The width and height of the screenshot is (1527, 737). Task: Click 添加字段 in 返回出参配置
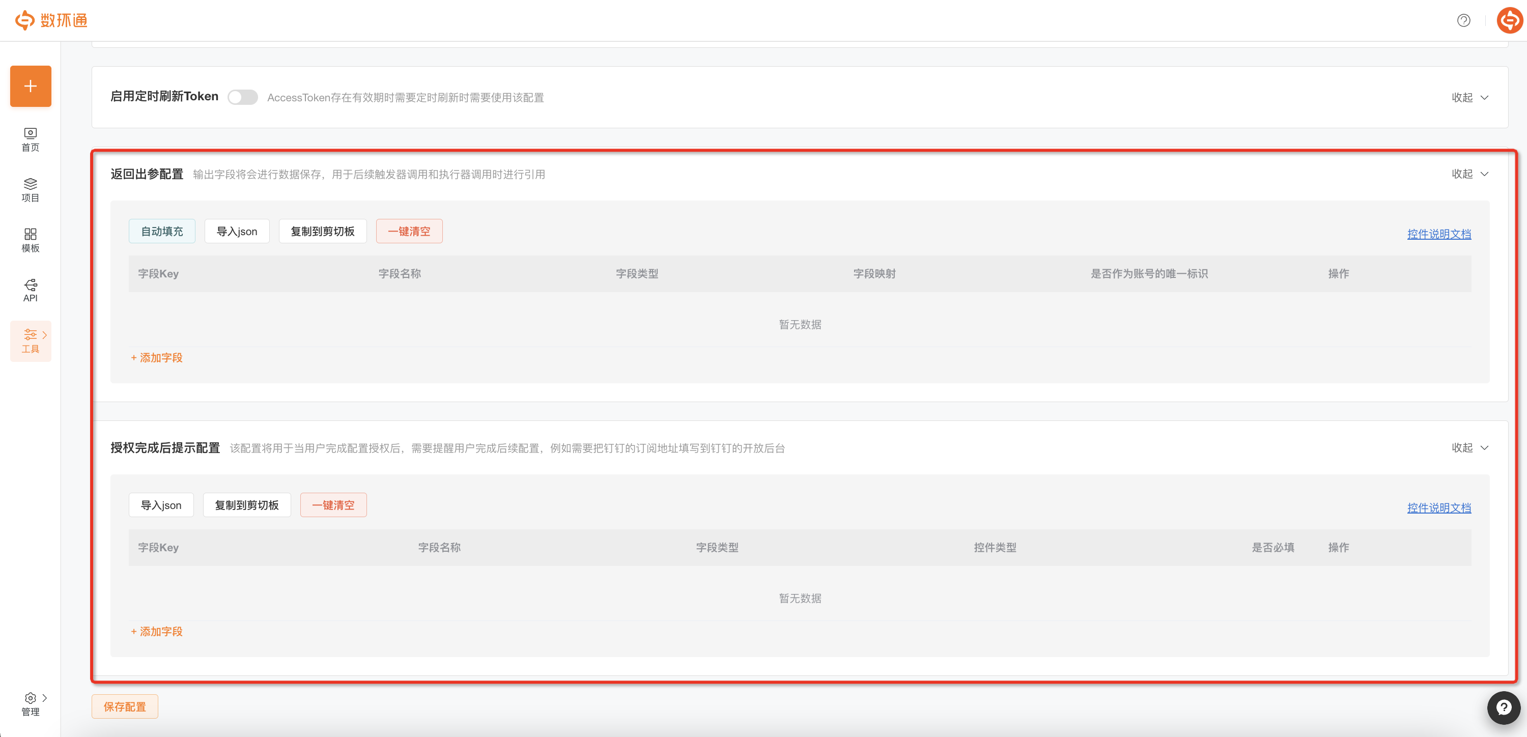[x=156, y=357]
